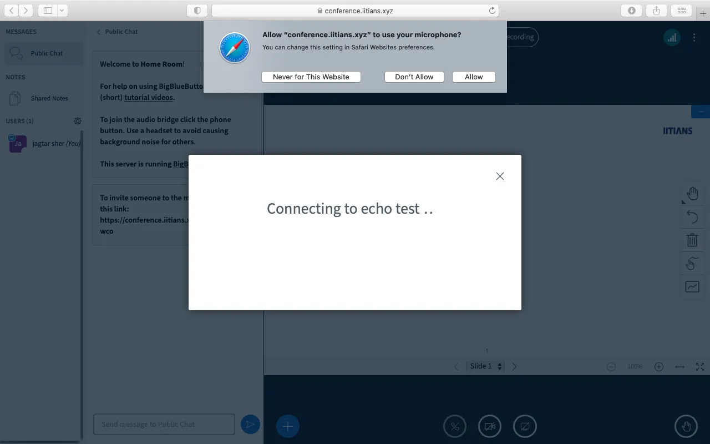Viewport: 710px width, 444px height.
Task: Close the echo test dialog
Action: point(500,176)
